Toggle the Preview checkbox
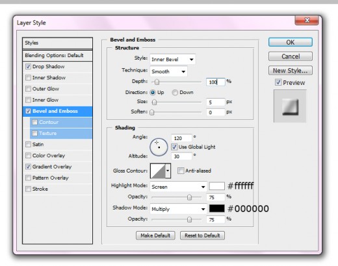The width and height of the screenshot is (338, 266). [278, 82]
